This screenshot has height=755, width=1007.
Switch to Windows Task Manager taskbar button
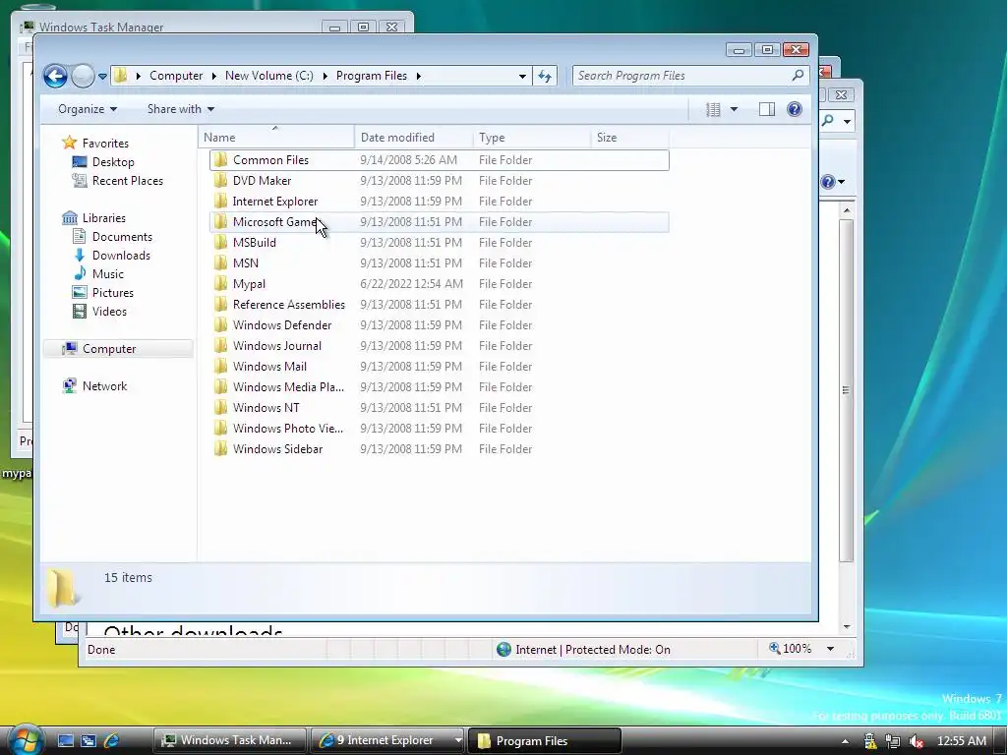[230, 740]
